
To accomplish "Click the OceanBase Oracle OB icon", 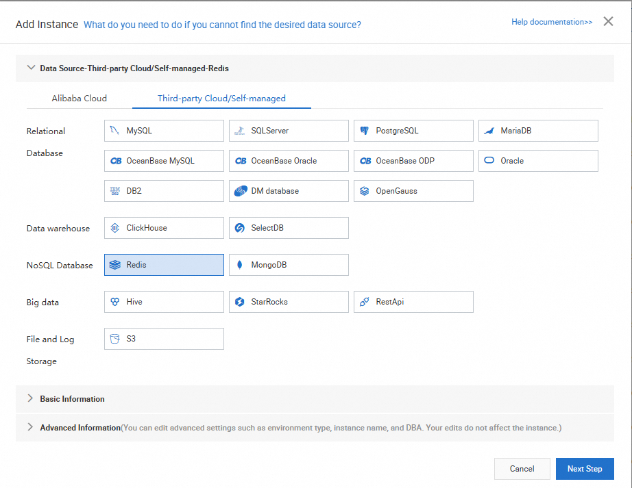I will (x=241, y=161).
